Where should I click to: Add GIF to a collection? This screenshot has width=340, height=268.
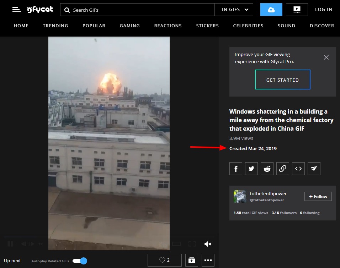pyautogui.click(x=191, y=260)
